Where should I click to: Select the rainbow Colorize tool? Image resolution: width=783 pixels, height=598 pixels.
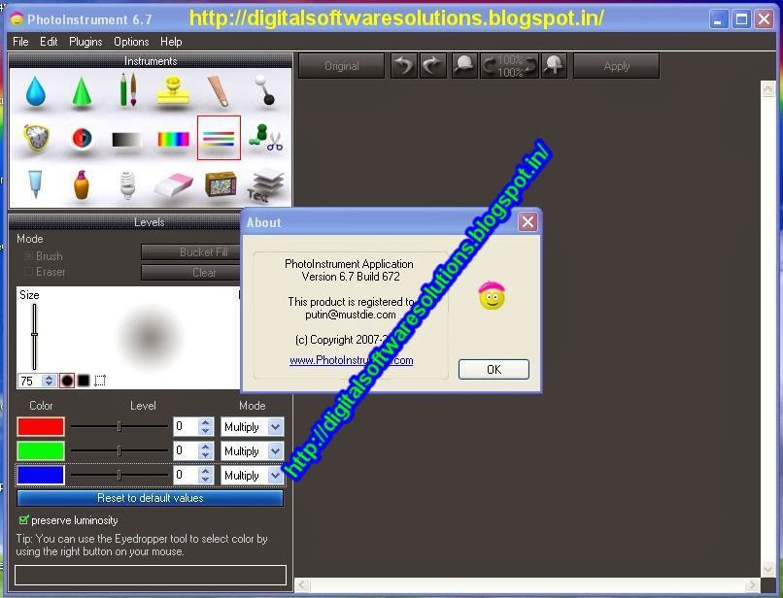click(173, 139)
